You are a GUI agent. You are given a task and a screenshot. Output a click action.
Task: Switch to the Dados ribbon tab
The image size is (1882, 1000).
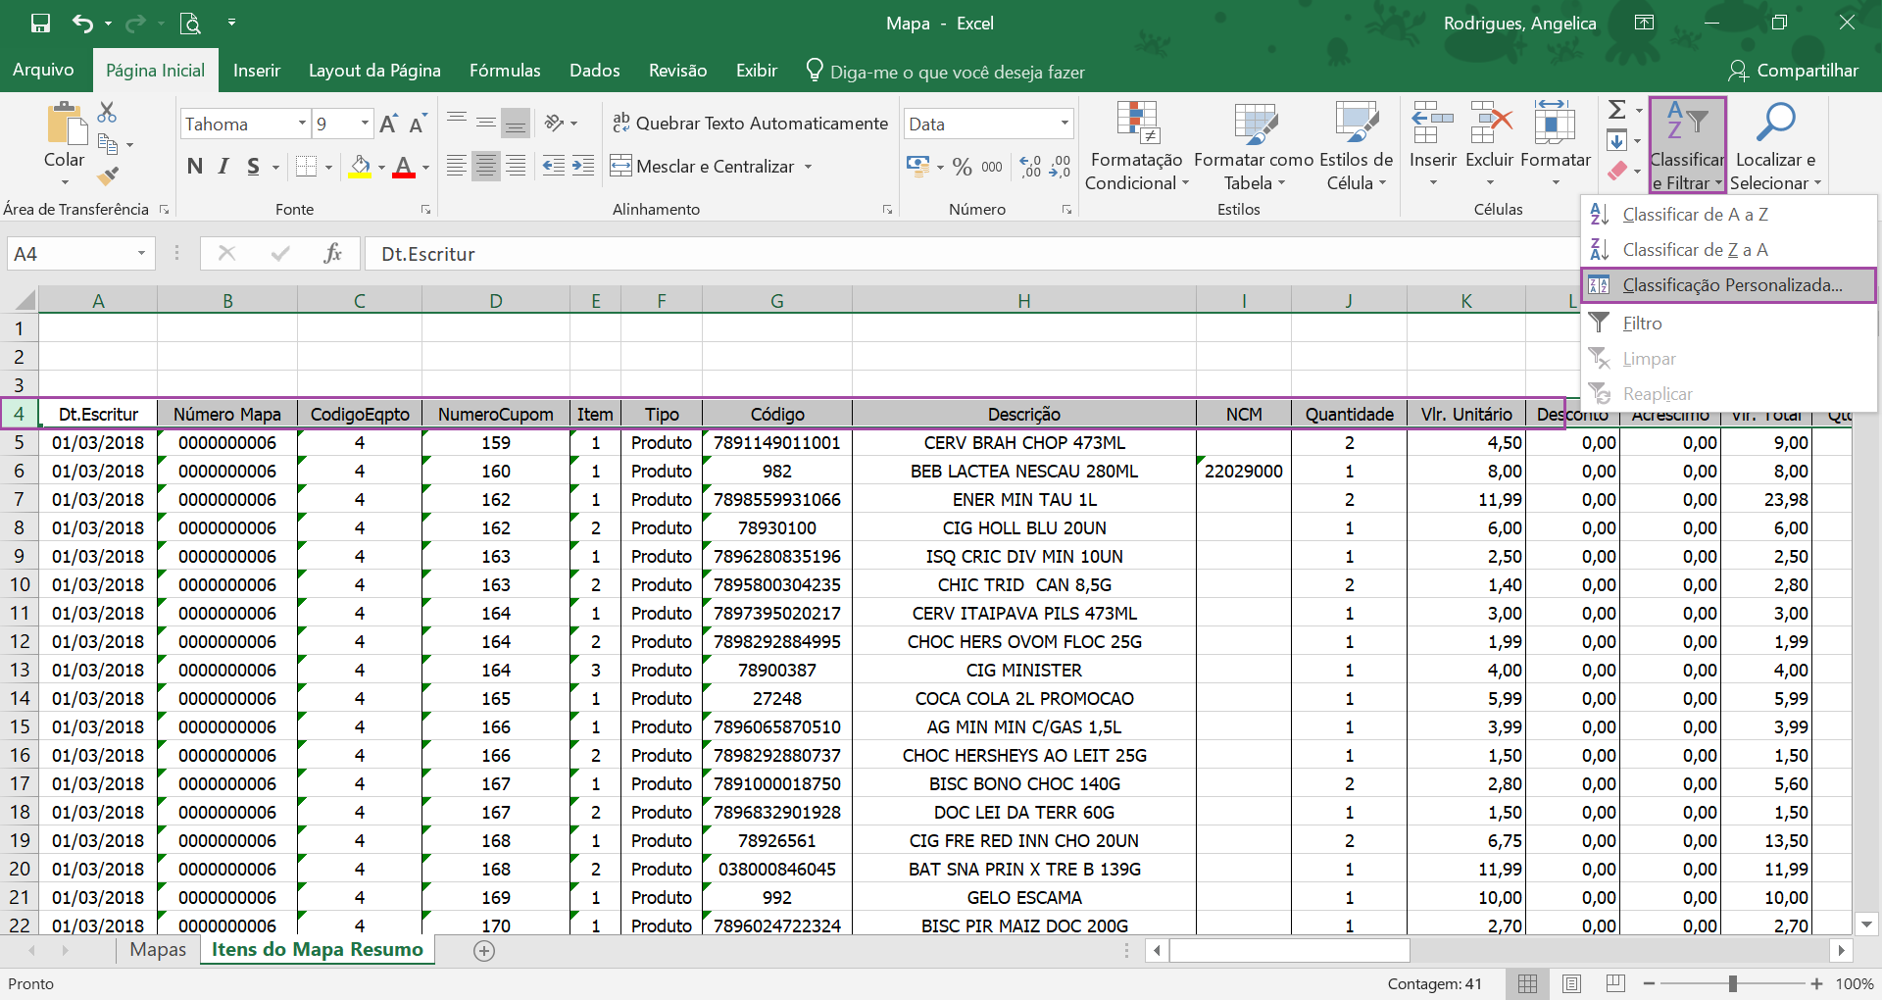click(x=595, y=71)
